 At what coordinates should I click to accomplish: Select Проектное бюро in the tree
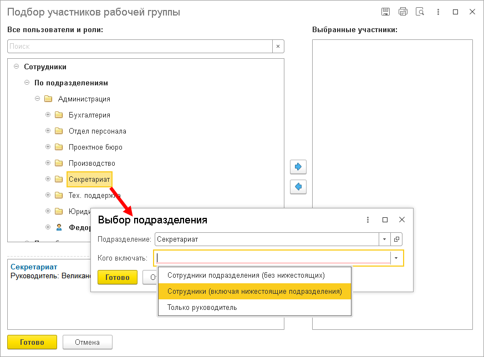pyautogui.click(x=95, y=147)
